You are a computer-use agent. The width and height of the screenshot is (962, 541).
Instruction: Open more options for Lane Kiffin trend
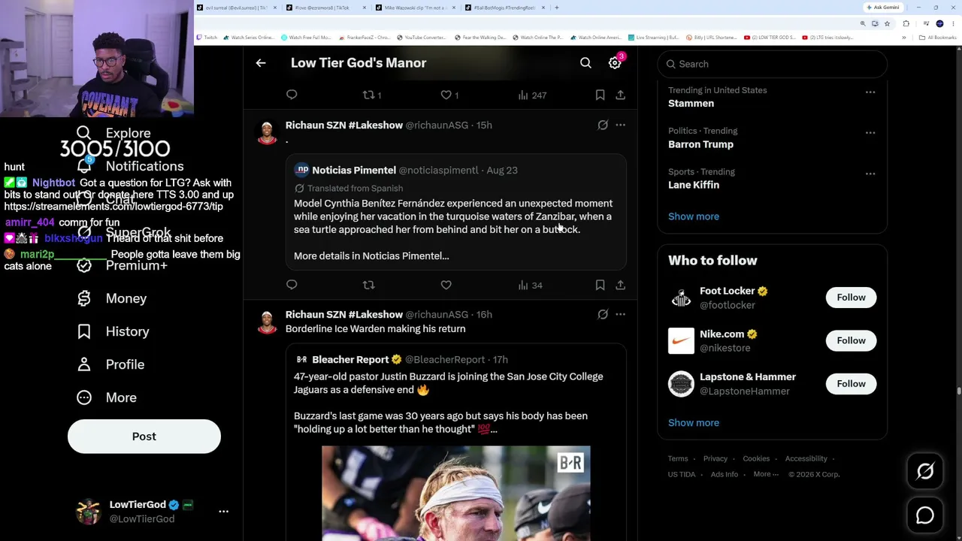tap(870, 174)
